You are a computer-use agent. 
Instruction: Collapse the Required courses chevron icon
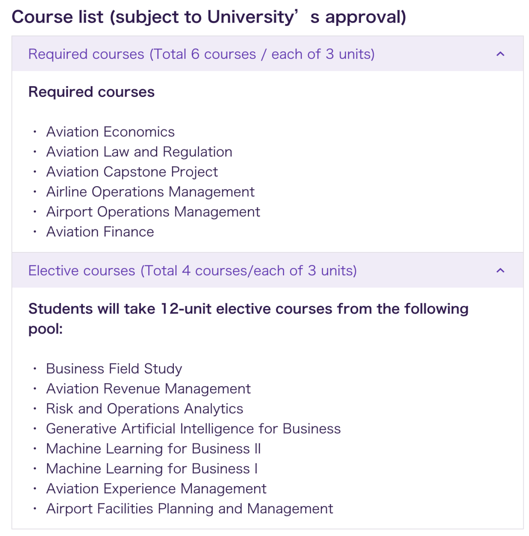(500, 54)
